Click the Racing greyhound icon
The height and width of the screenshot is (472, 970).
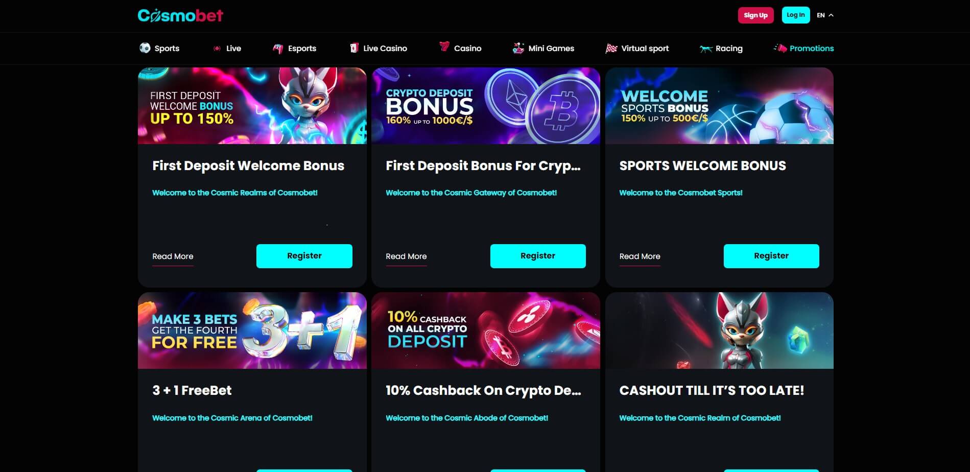pos(706,49)
